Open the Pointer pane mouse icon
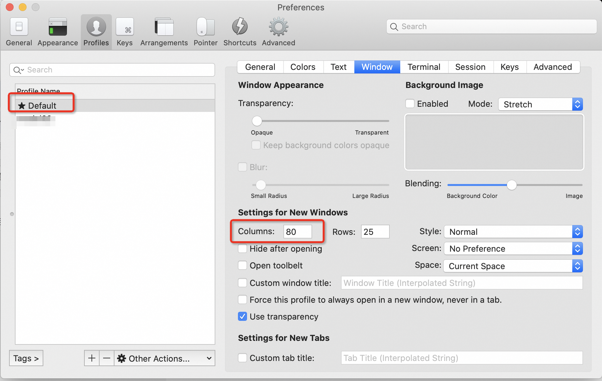Viewport: 602px width, 381px height. pyautogui.click(x=205, y=27)
